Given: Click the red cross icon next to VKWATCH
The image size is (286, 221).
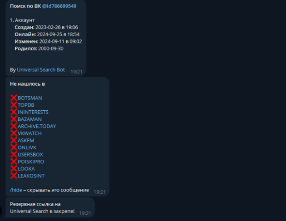Looking at the screenshot, I should (14, 133).
